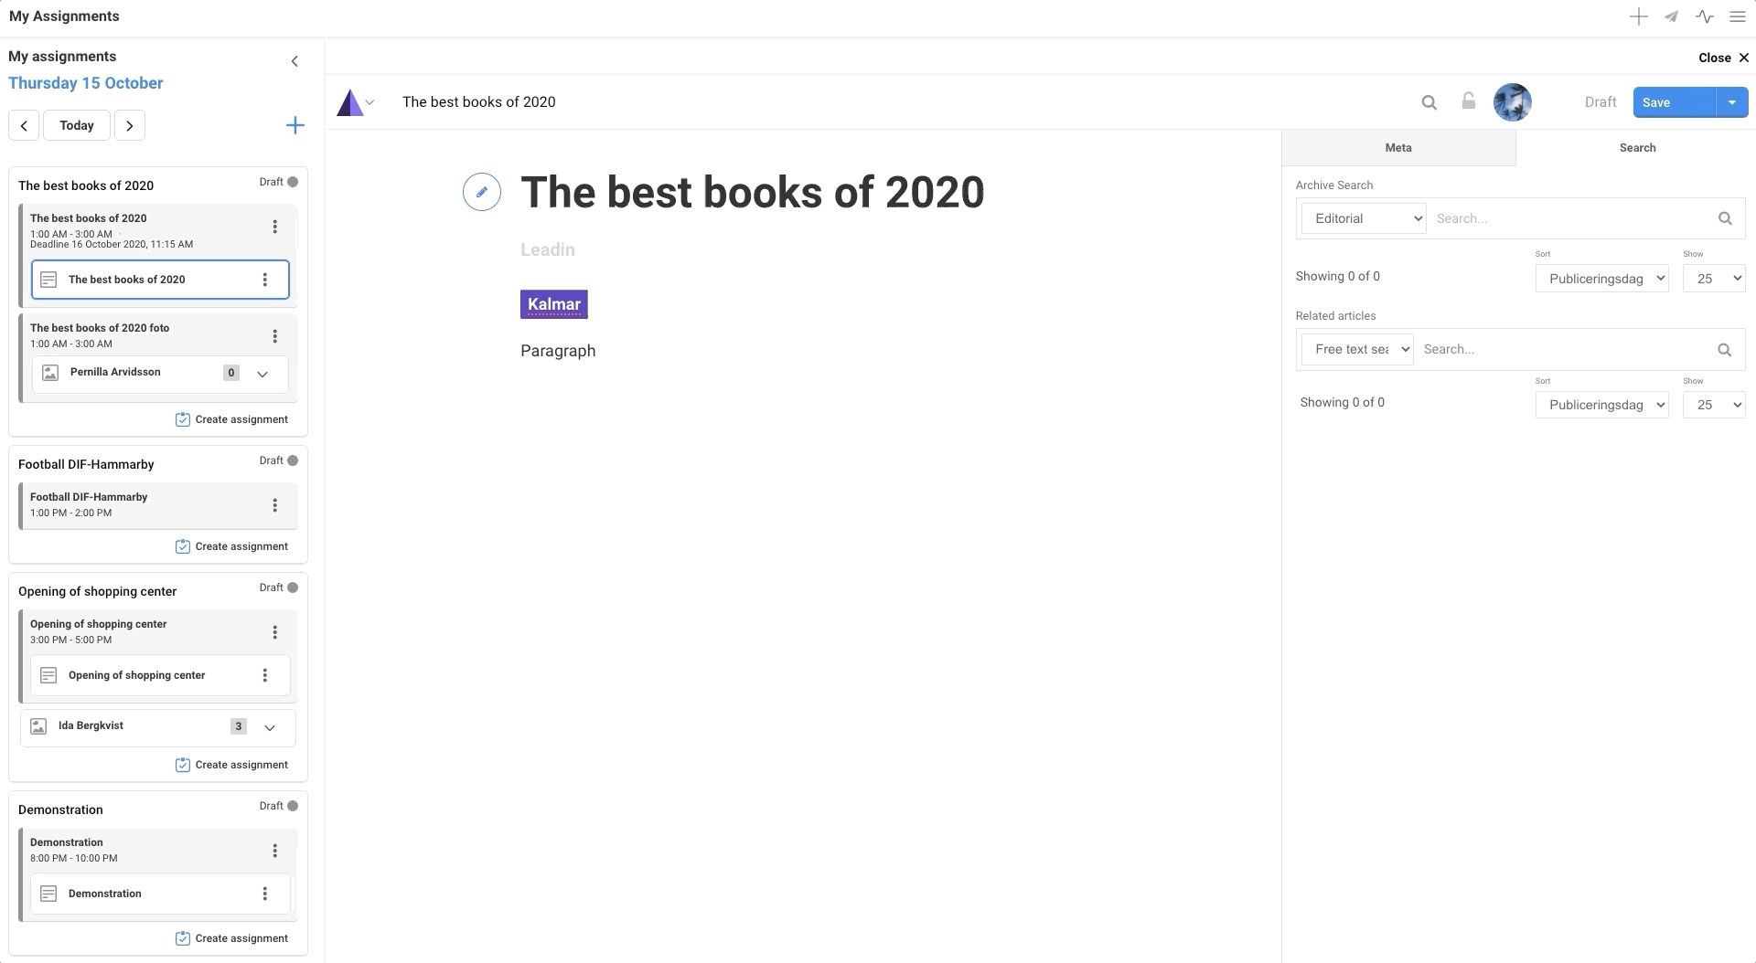
Task: Click the magnifier icon in editor header
Action: click(x=1429, y=102)
